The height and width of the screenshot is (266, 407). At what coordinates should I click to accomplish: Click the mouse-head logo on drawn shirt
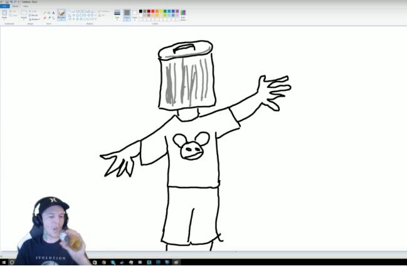click(191, 146)
